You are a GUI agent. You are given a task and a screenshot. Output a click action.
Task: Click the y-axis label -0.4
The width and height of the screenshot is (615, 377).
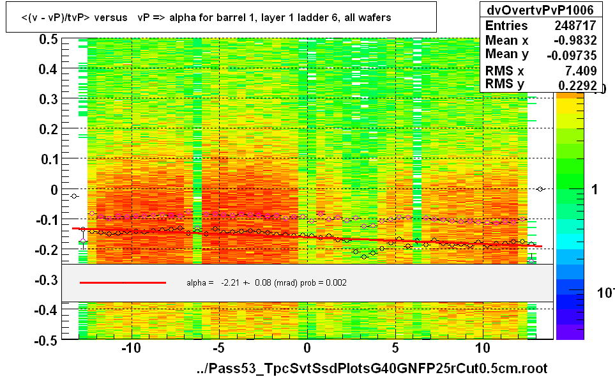click(46, 310)
